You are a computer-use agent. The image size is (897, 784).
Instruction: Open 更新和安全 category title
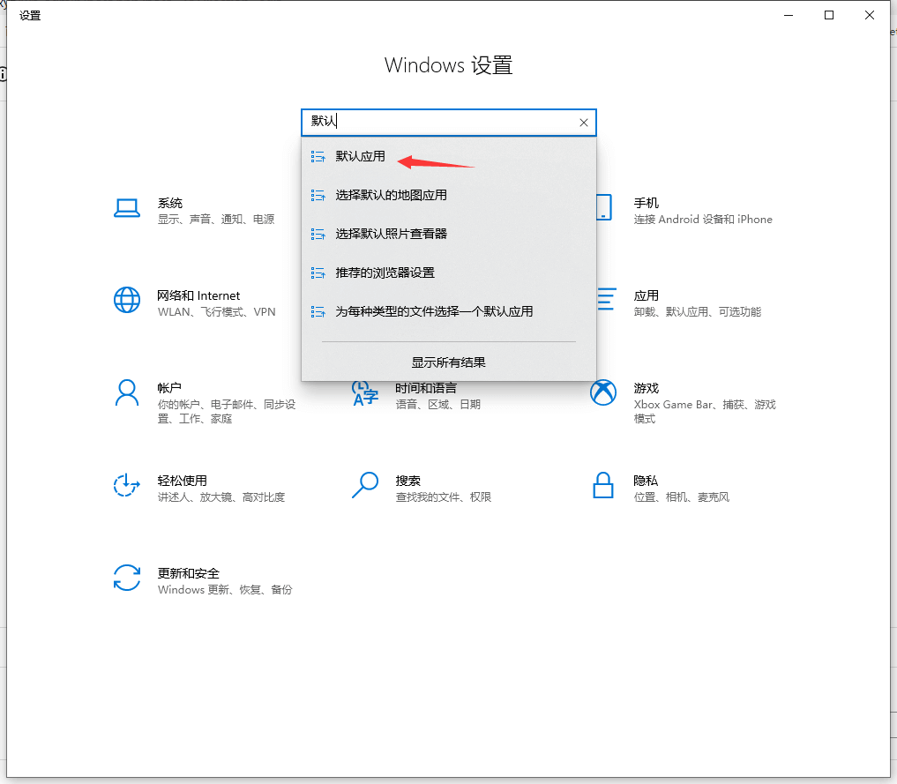point(188,573)
